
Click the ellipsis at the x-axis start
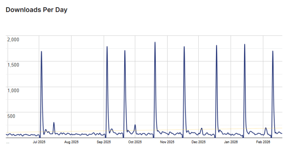click(8, 142)
